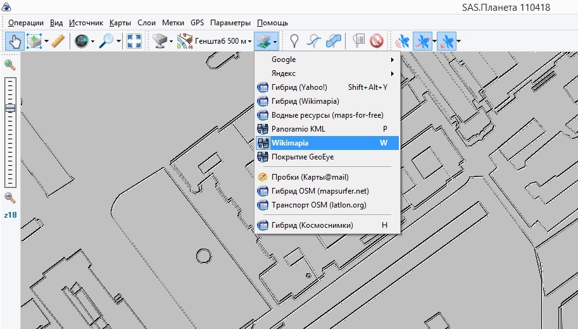Click the zoom in magnifier above slider
The width and height of the screenshot is (578, 329).
coord(9,65)
